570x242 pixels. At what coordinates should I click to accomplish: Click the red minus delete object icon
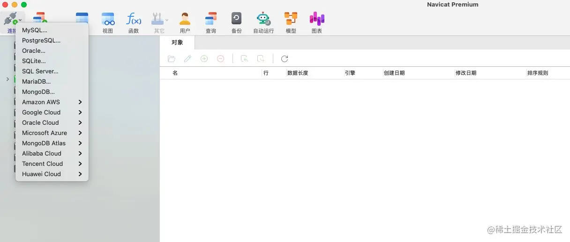pos(220,59)
